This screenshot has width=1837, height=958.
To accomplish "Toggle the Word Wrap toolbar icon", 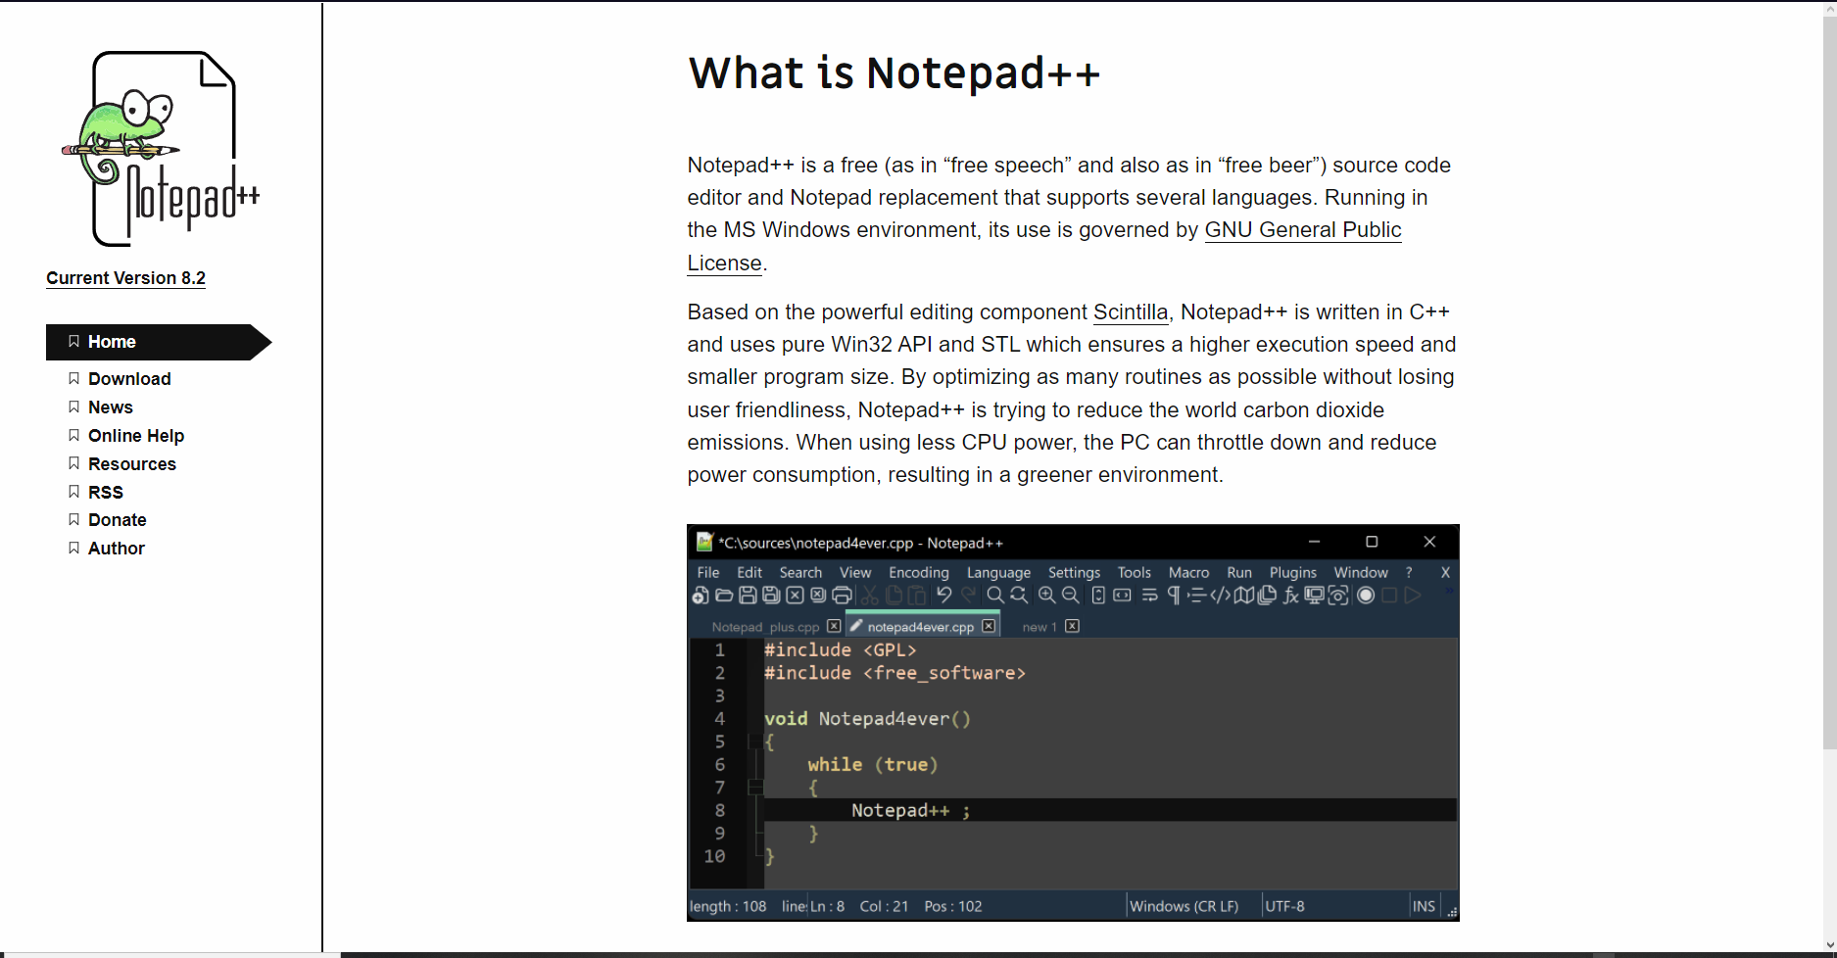I will (1150, 596).
